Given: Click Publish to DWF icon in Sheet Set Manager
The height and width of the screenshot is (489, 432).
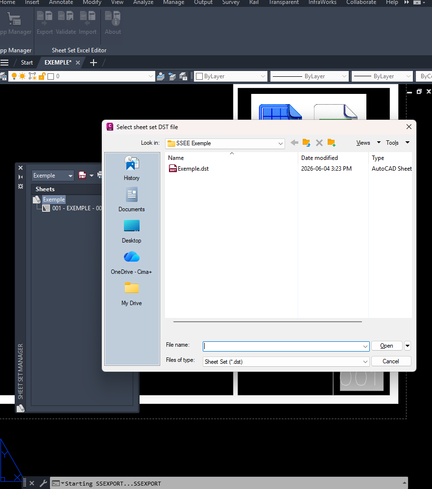Looking at the screenshot, I should pyautogui.click(x=82, y=175).
